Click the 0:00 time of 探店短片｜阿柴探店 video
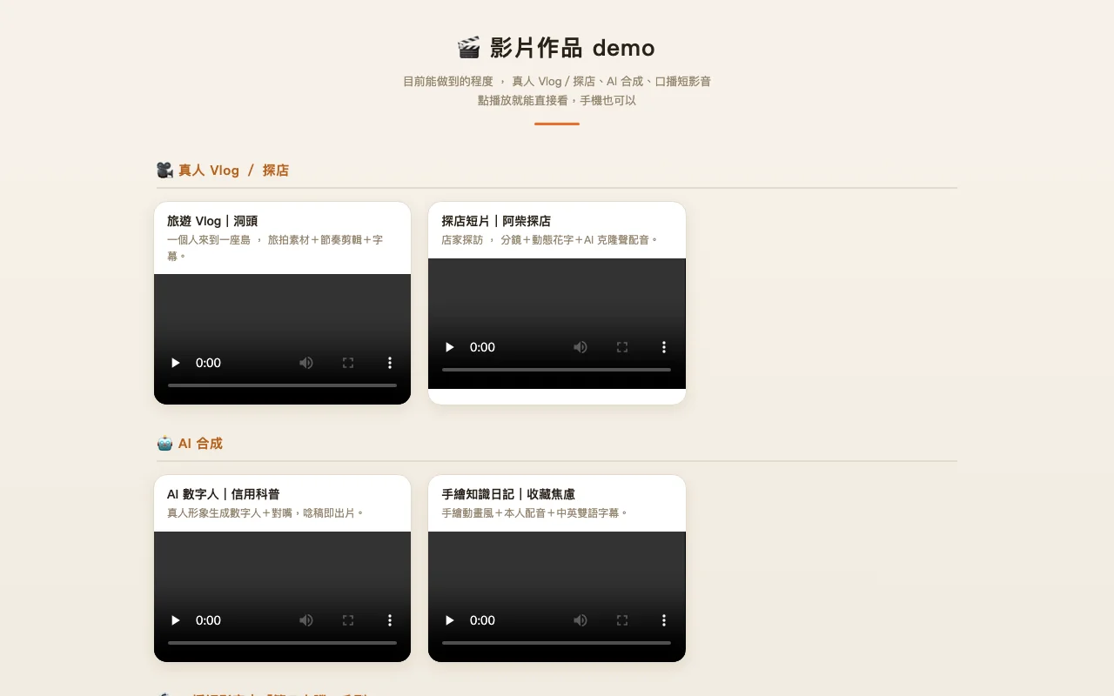Image resolution: width=1114 pixels, height=696 pixels. pos(482,347)
